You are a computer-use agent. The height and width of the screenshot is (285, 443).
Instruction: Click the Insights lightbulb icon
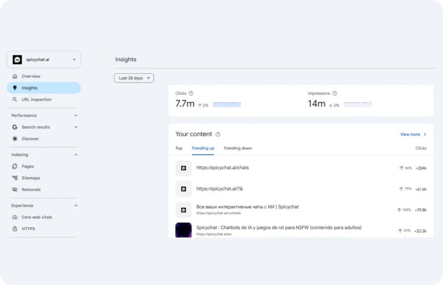tap(14, 88)
